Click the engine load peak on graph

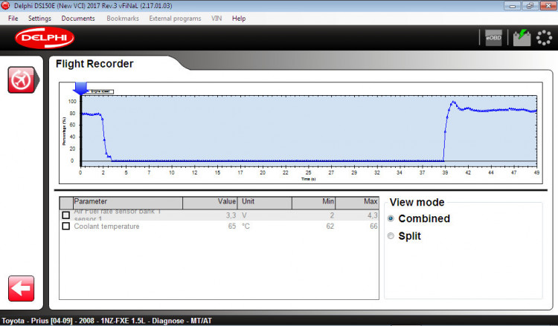[x=453, y=103]
